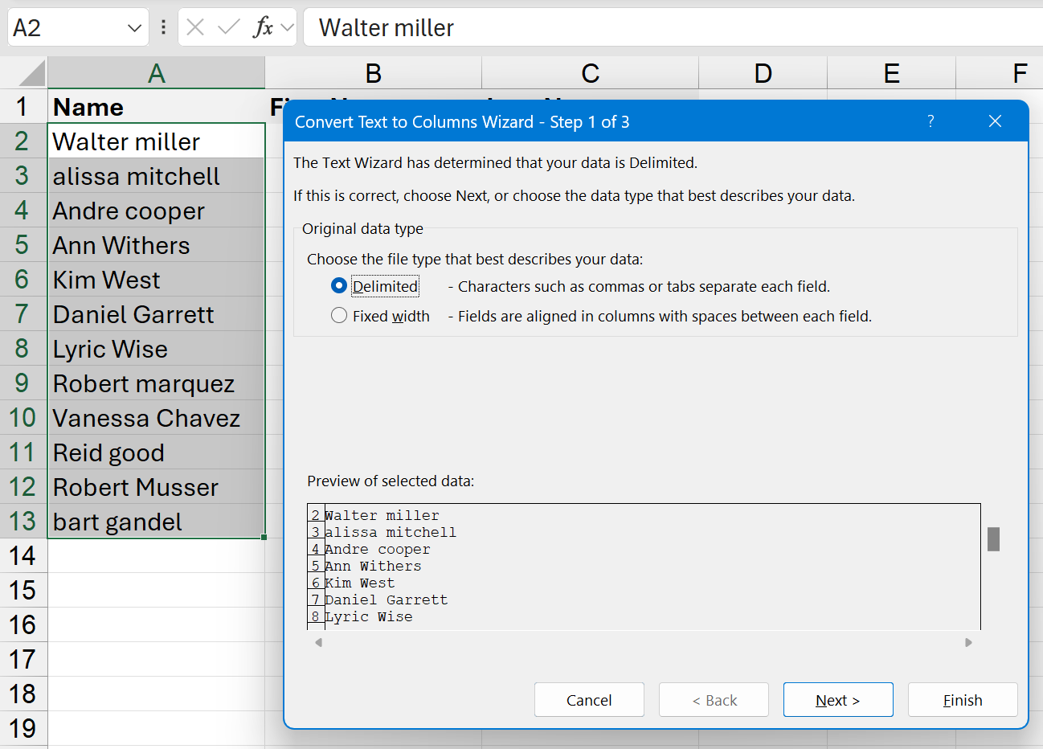Click the Select All corner triangle

(x=32, y=74)
